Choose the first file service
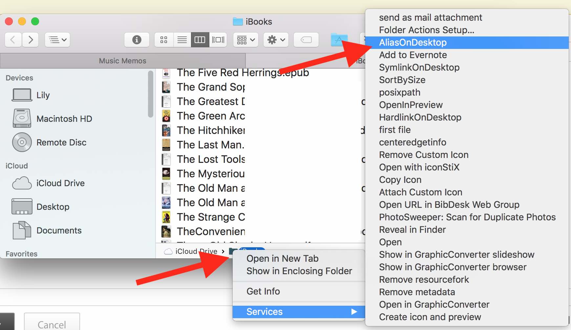The width and height of the screenshot is (571, 330). (x=467, y=130)
